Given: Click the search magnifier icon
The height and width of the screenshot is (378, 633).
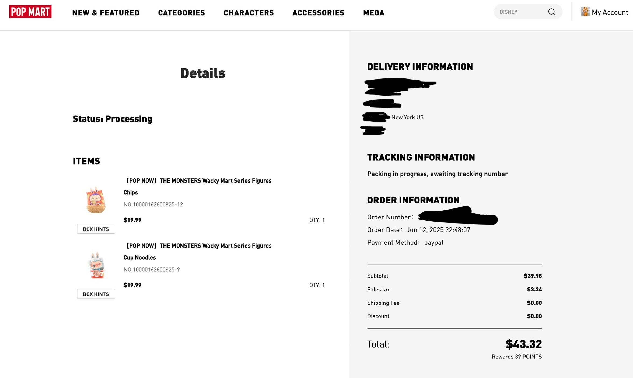Looking at the screenshot, I should pyautogui.click(x=552, y=12).
